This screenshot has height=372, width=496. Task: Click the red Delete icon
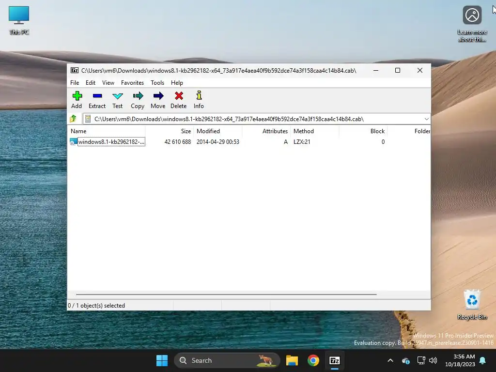coord(179,96)
